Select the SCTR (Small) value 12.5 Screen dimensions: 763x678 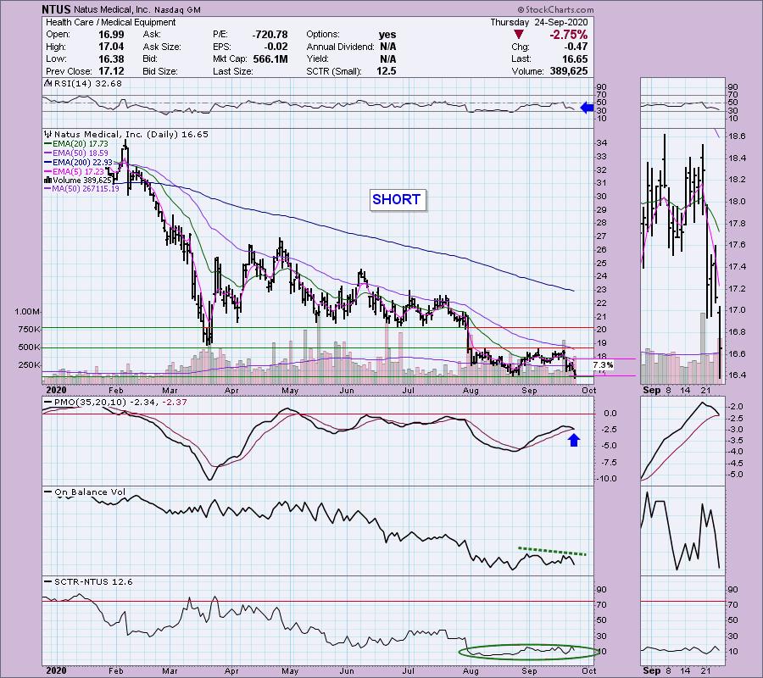386,71
